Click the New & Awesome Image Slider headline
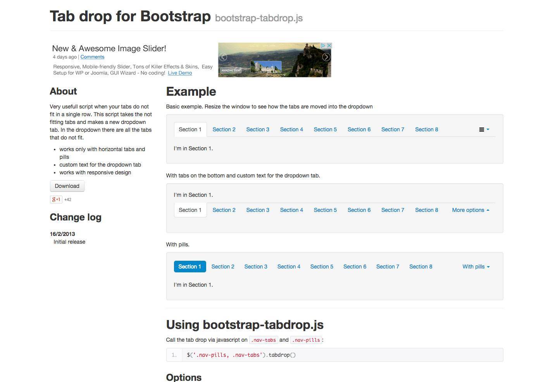 click(x=109, y=48)
